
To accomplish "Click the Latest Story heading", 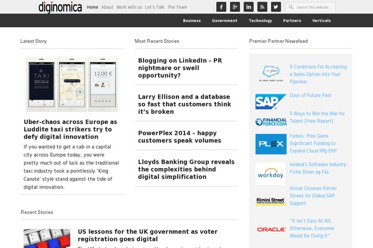I will [x=34, y=41].
